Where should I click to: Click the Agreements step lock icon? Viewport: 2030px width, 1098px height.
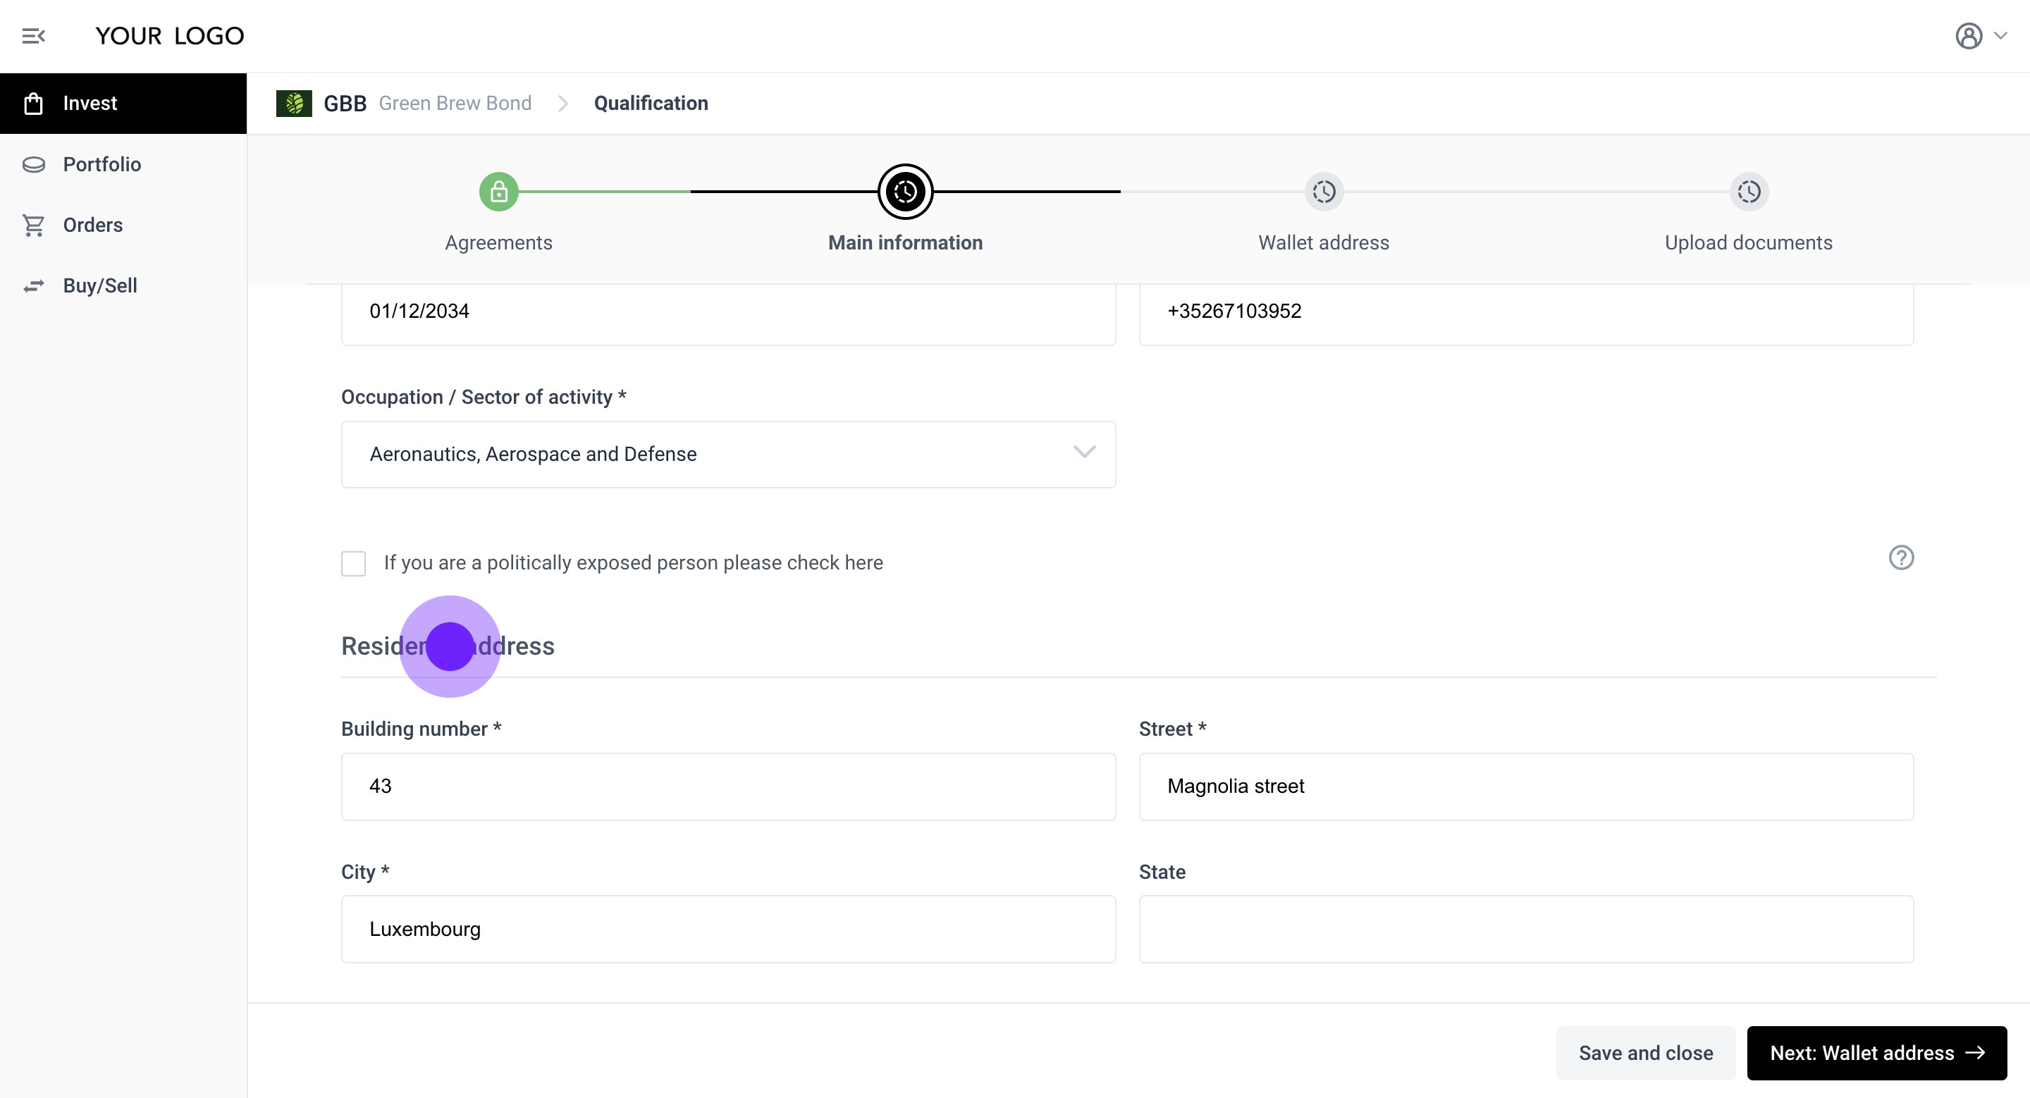(x=498, y=192)
